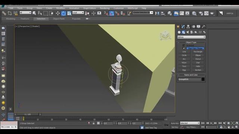Open the Splines category dropdown

pyautogui.click(x=191, y=37)
